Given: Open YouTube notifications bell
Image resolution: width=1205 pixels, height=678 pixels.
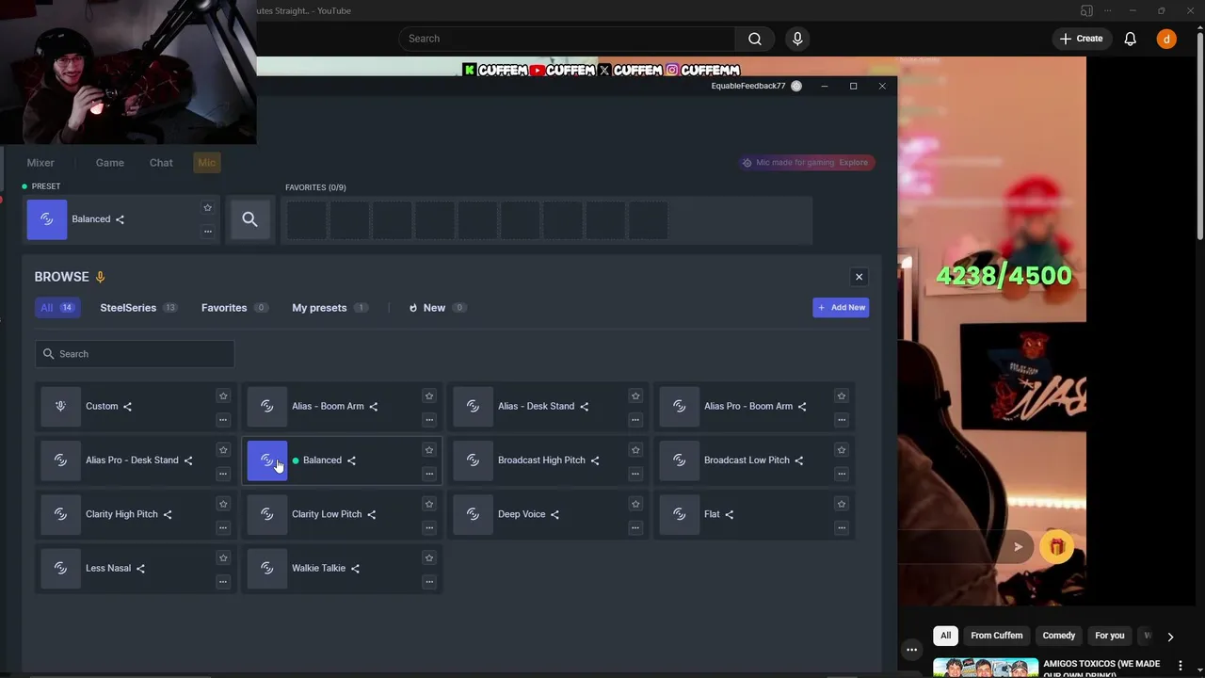Looking at the screenshot, I should coord(1130,39).
